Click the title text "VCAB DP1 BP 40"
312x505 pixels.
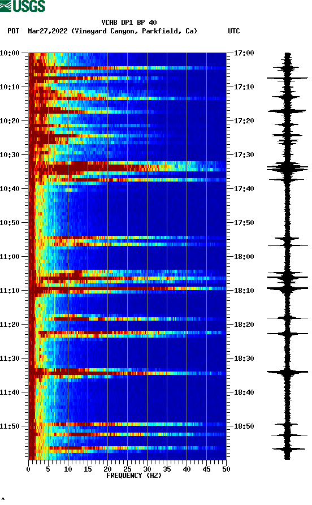[129, 23]
